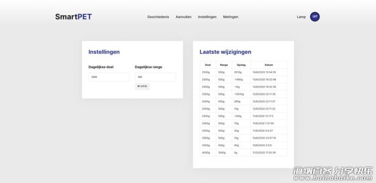Select the Opslag column header

click(x=241, y=65)
